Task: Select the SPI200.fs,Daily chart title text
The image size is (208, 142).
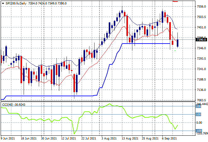Action: (16, 3)
